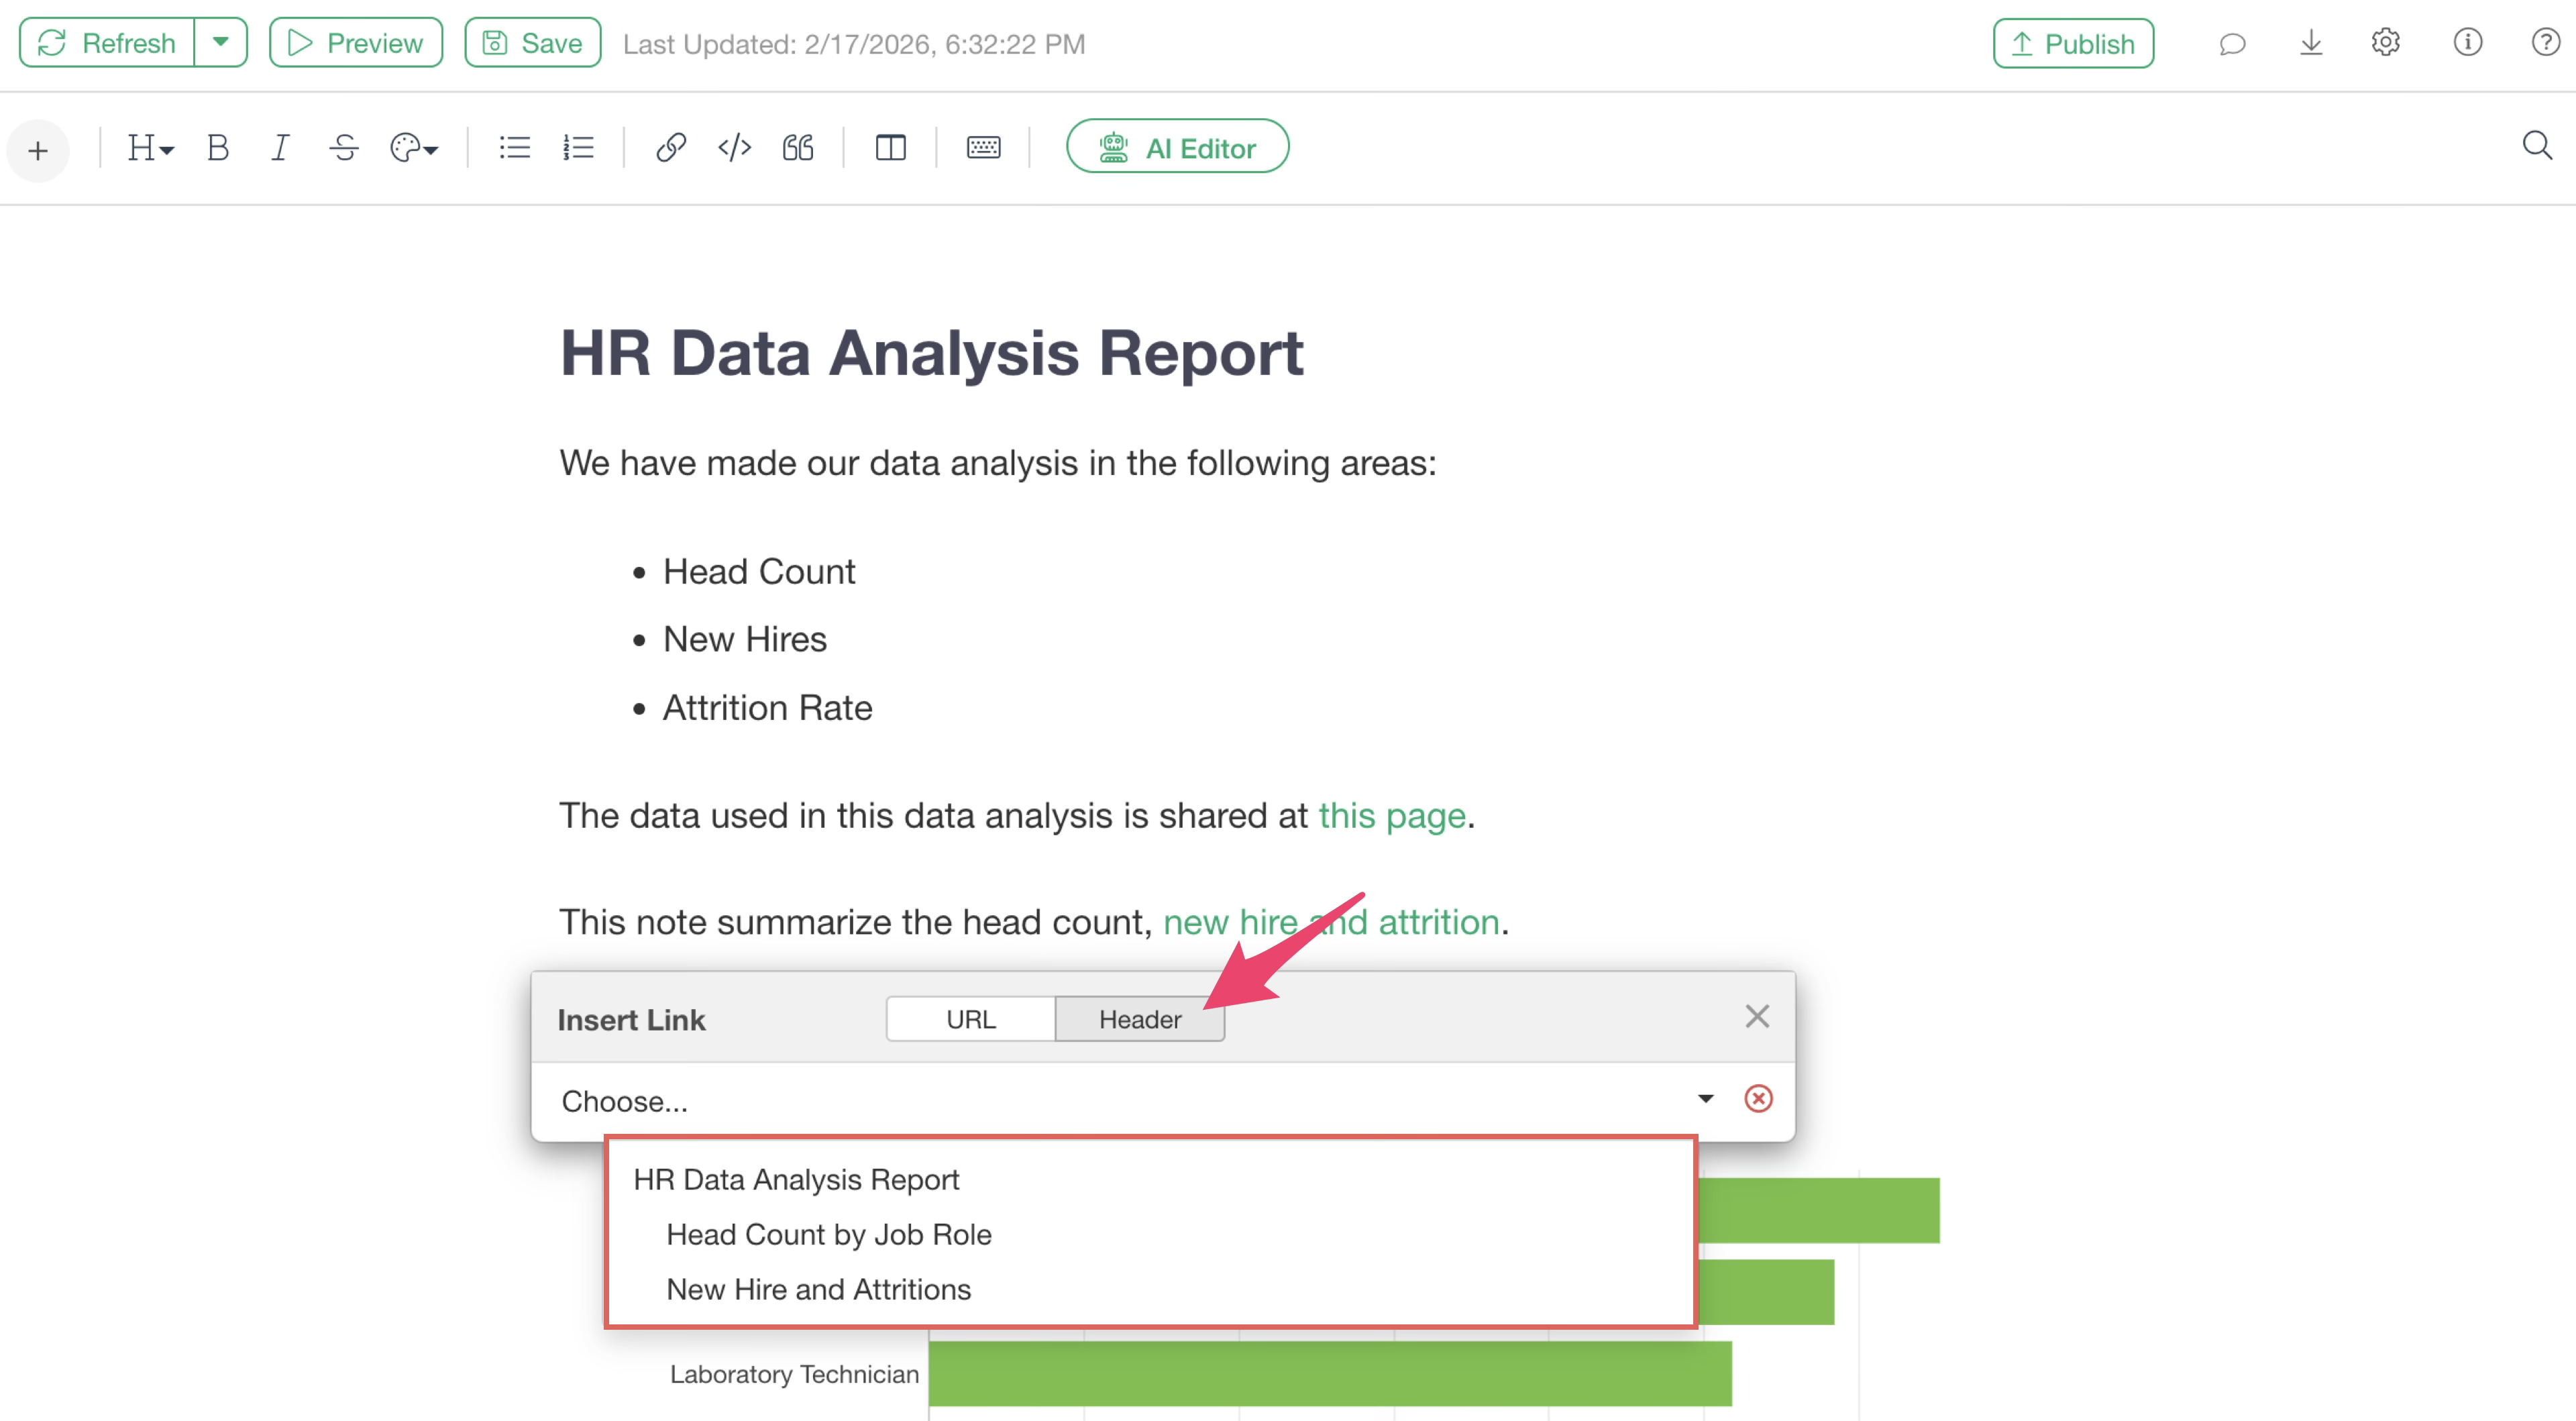The image size is (2576, 1421).
Task: Open the keyboard shortcuts icon
Action: pos(983,148)
